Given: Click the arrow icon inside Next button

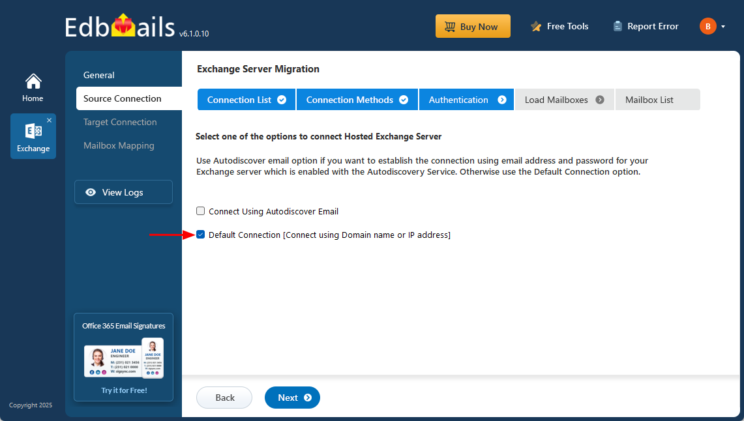Looking at the screenshot, I should (x=308, y=398).
